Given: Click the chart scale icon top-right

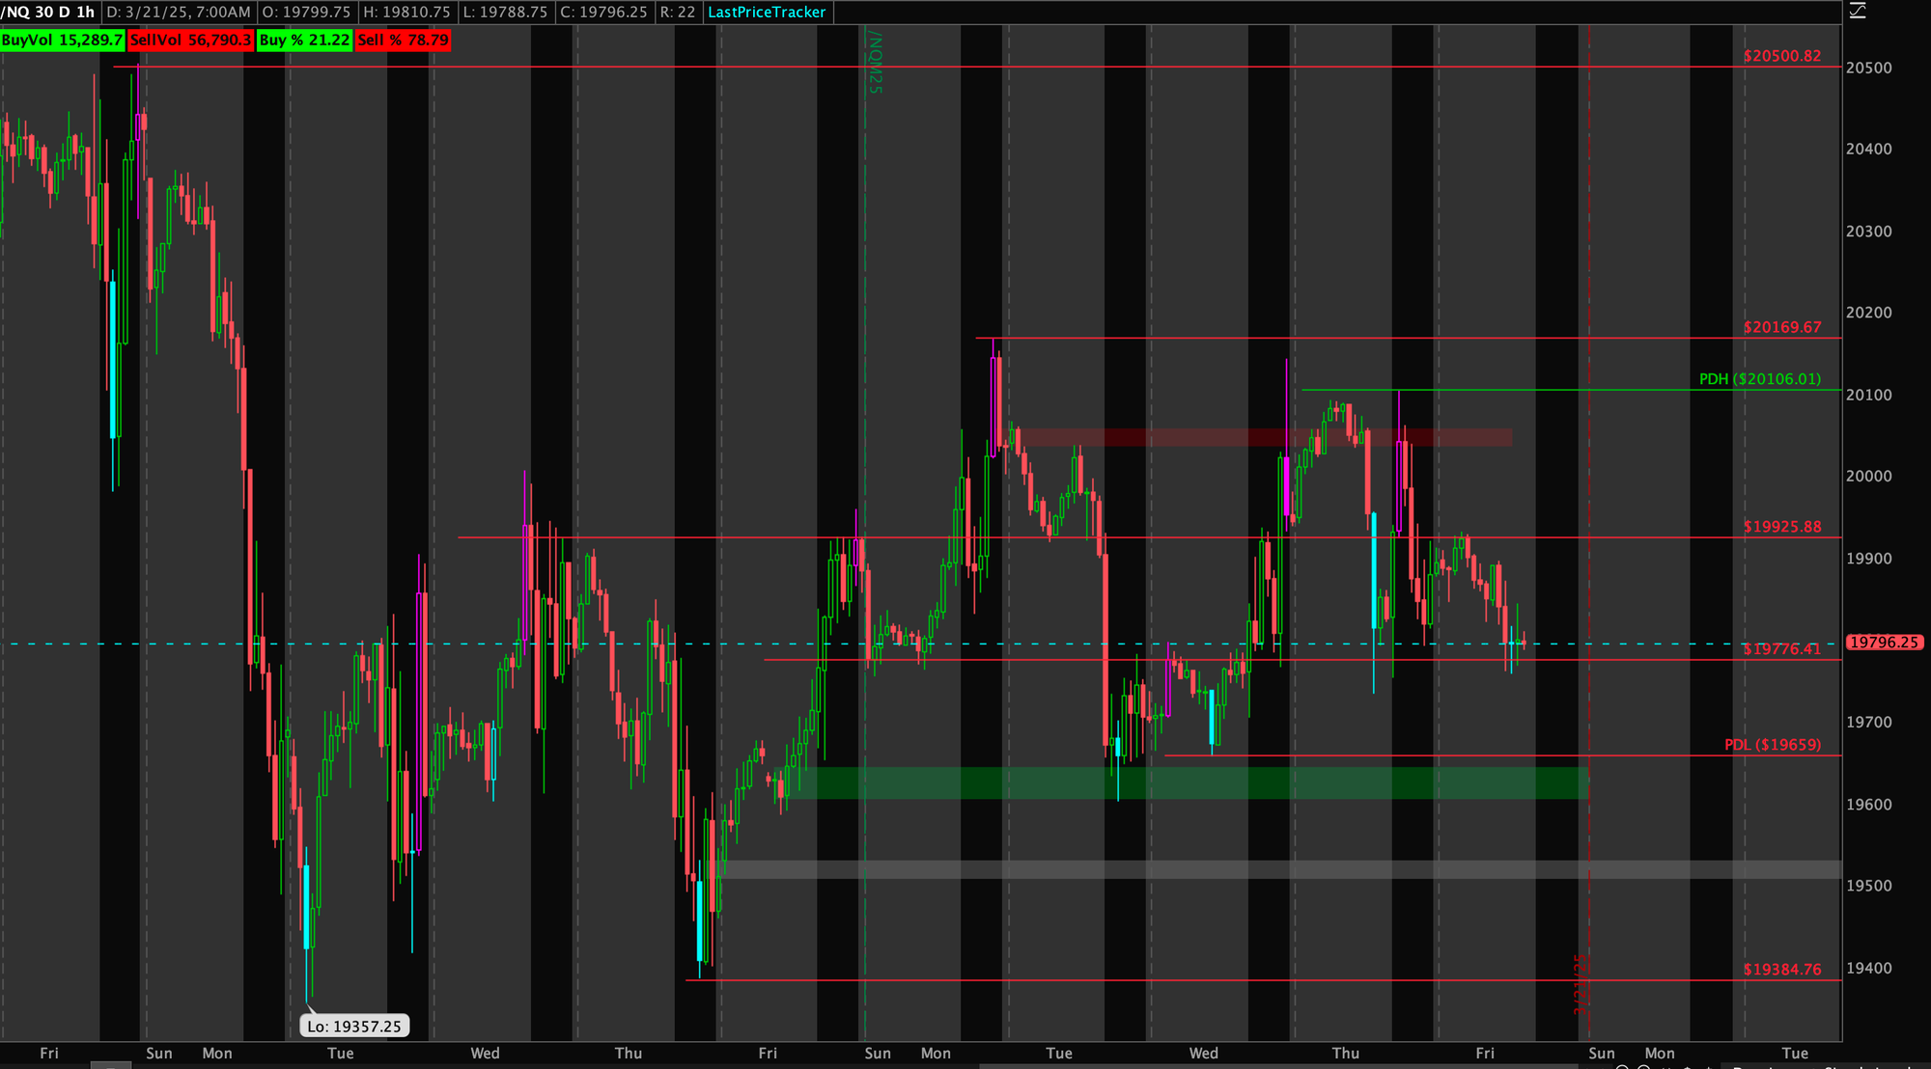Looking at the screenshot, I should 1858,12.
